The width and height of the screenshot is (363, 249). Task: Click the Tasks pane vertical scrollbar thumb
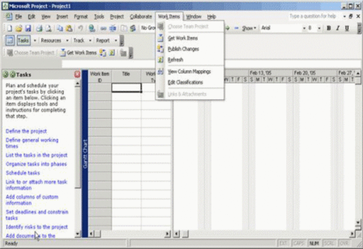point(78,137)
